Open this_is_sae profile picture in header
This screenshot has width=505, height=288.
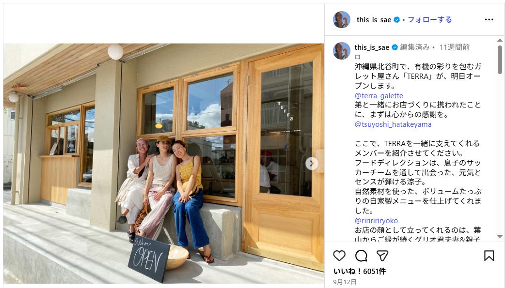click(x=342, y=20)
